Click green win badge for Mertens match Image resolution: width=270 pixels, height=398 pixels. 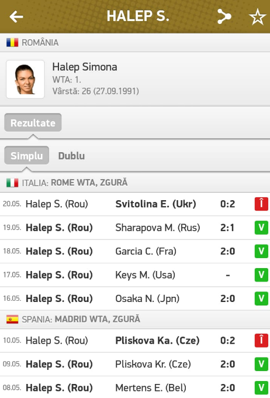pyautogui.click(x=261, y=388)
